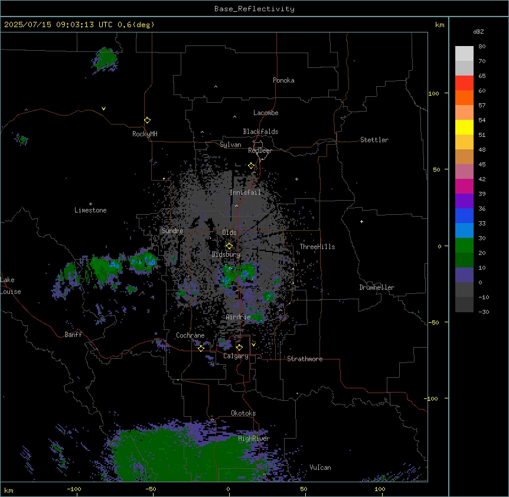Click the green echo patch near top-left
Viewport: 509px width, 497px height.
[105, 60]
